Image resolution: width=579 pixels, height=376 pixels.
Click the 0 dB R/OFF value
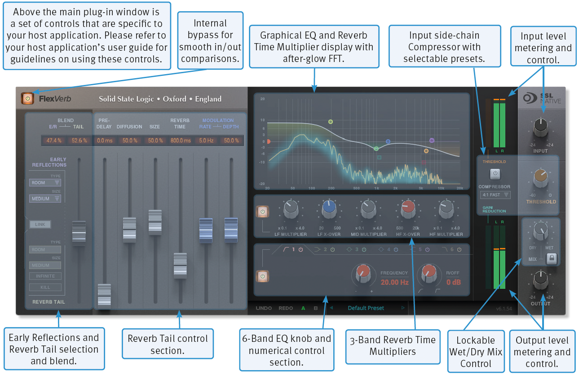(454, 283)
